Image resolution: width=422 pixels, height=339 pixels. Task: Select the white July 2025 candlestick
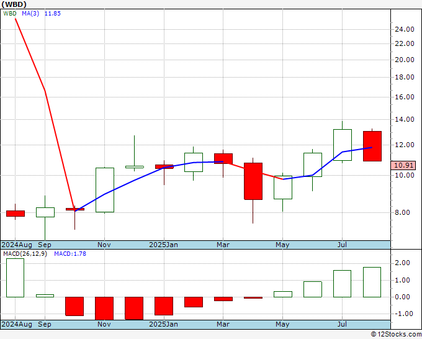click(343, 145)
